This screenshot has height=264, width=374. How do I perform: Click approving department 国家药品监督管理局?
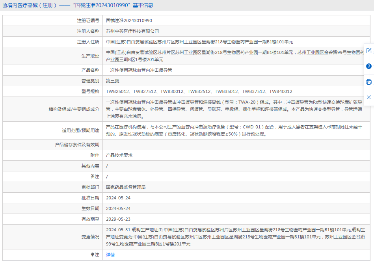(x=126, y=187)
